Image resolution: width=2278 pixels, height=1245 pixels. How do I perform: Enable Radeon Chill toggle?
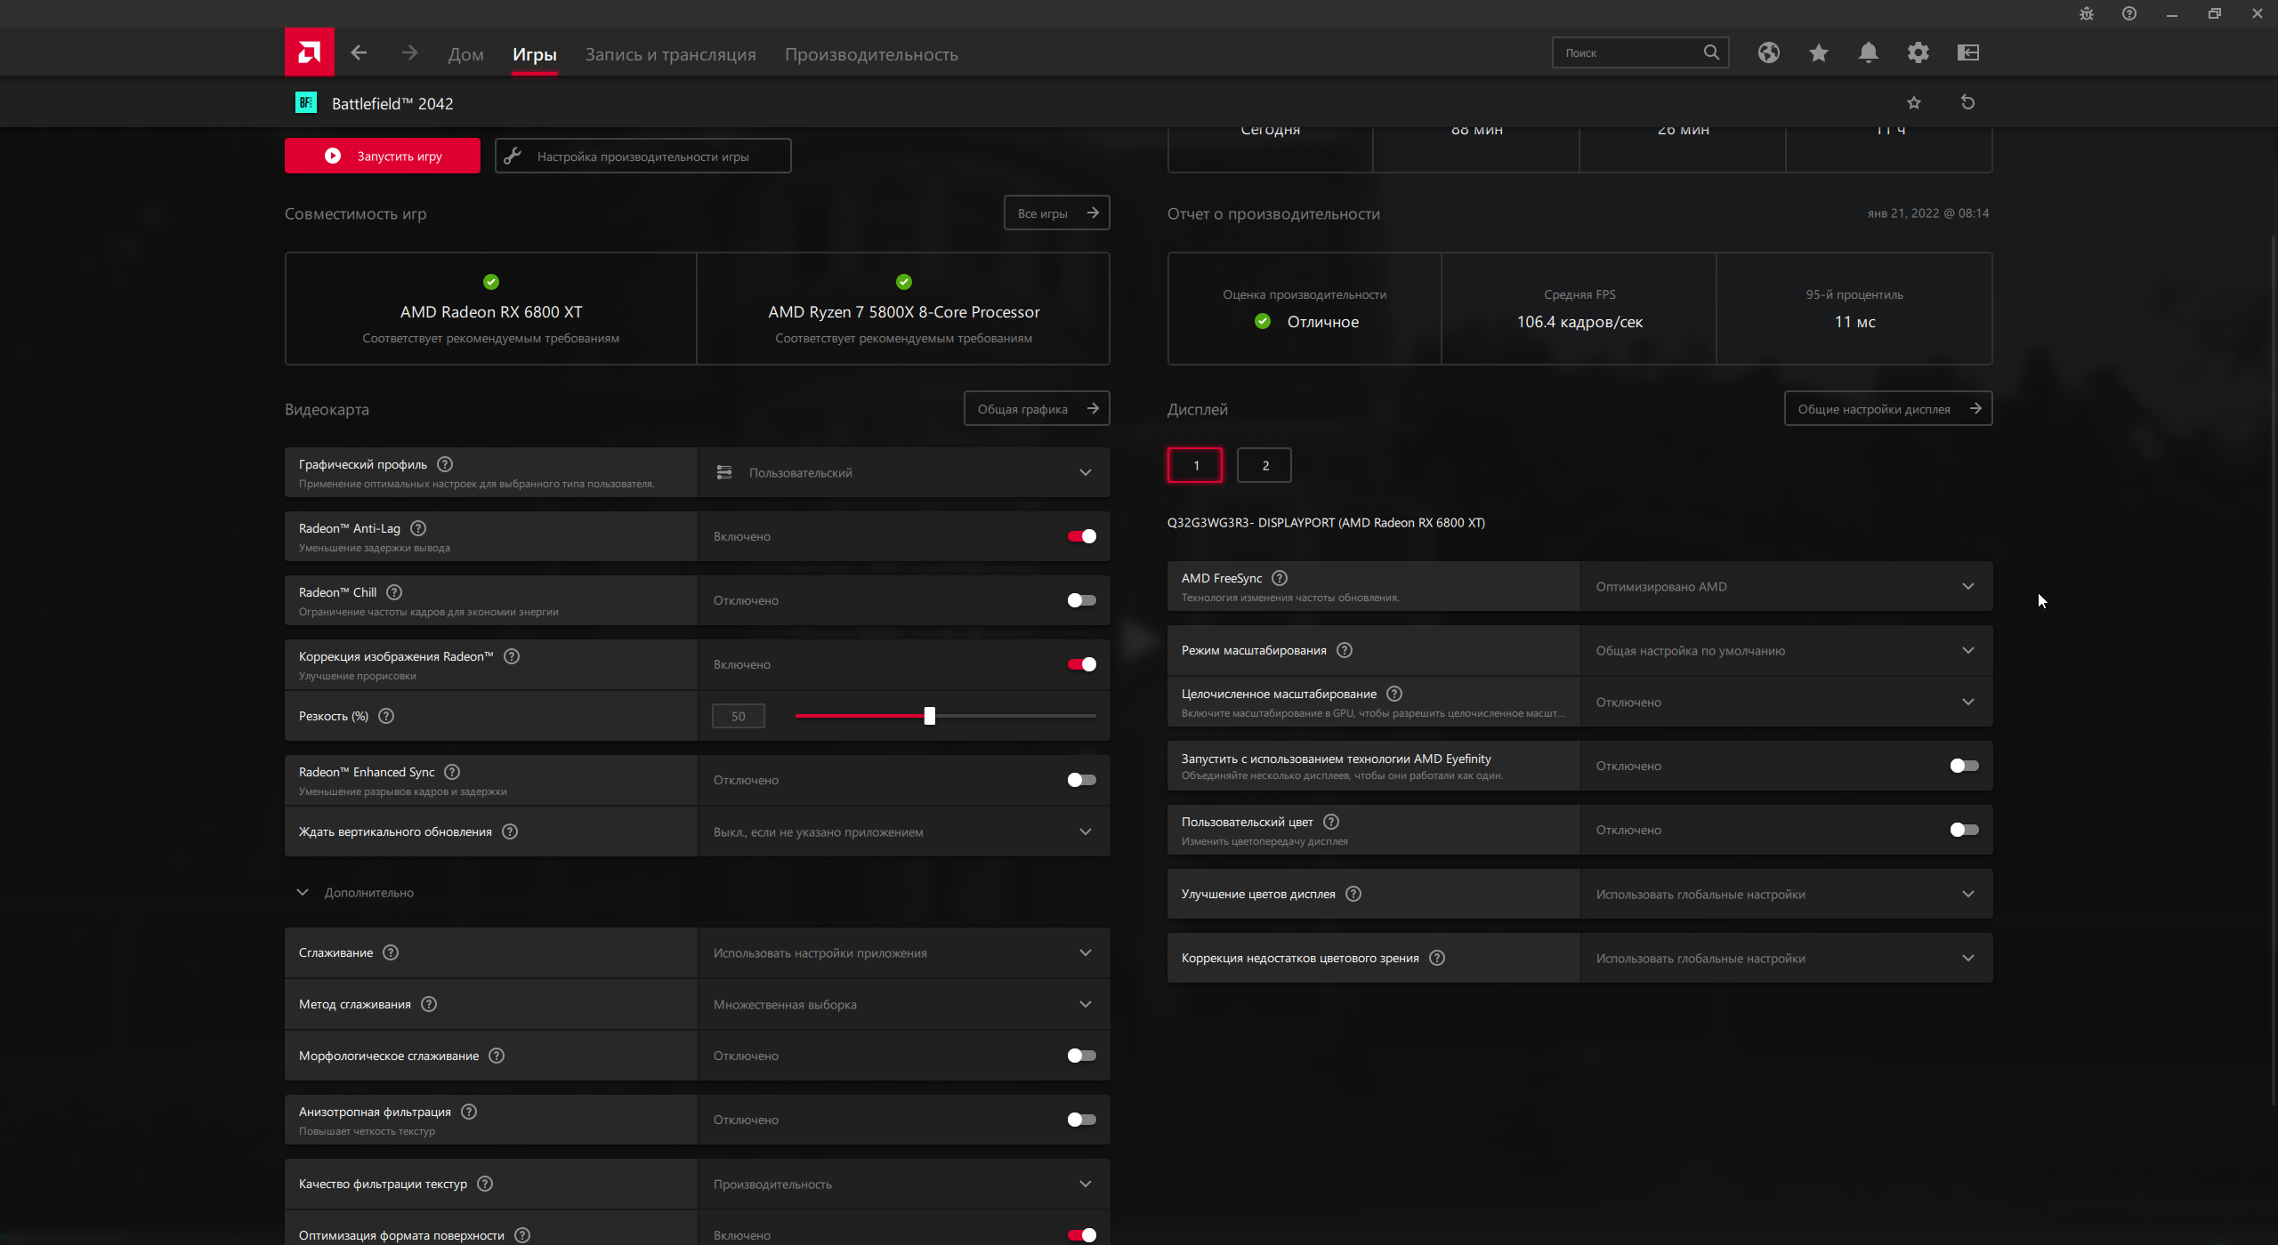1081,600
